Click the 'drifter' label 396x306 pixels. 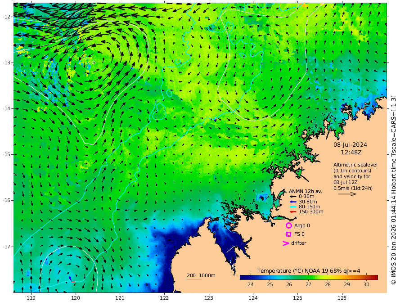click(x=298, y=243)
